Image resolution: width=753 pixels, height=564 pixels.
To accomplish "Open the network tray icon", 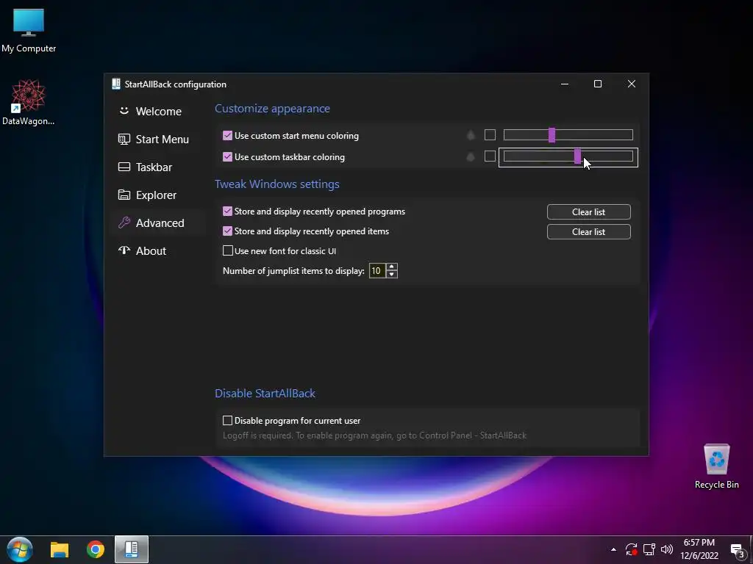I will [649, 549].
